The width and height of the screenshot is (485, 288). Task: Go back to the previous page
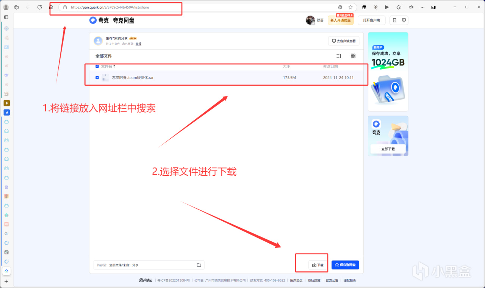[x=28, y=7]
